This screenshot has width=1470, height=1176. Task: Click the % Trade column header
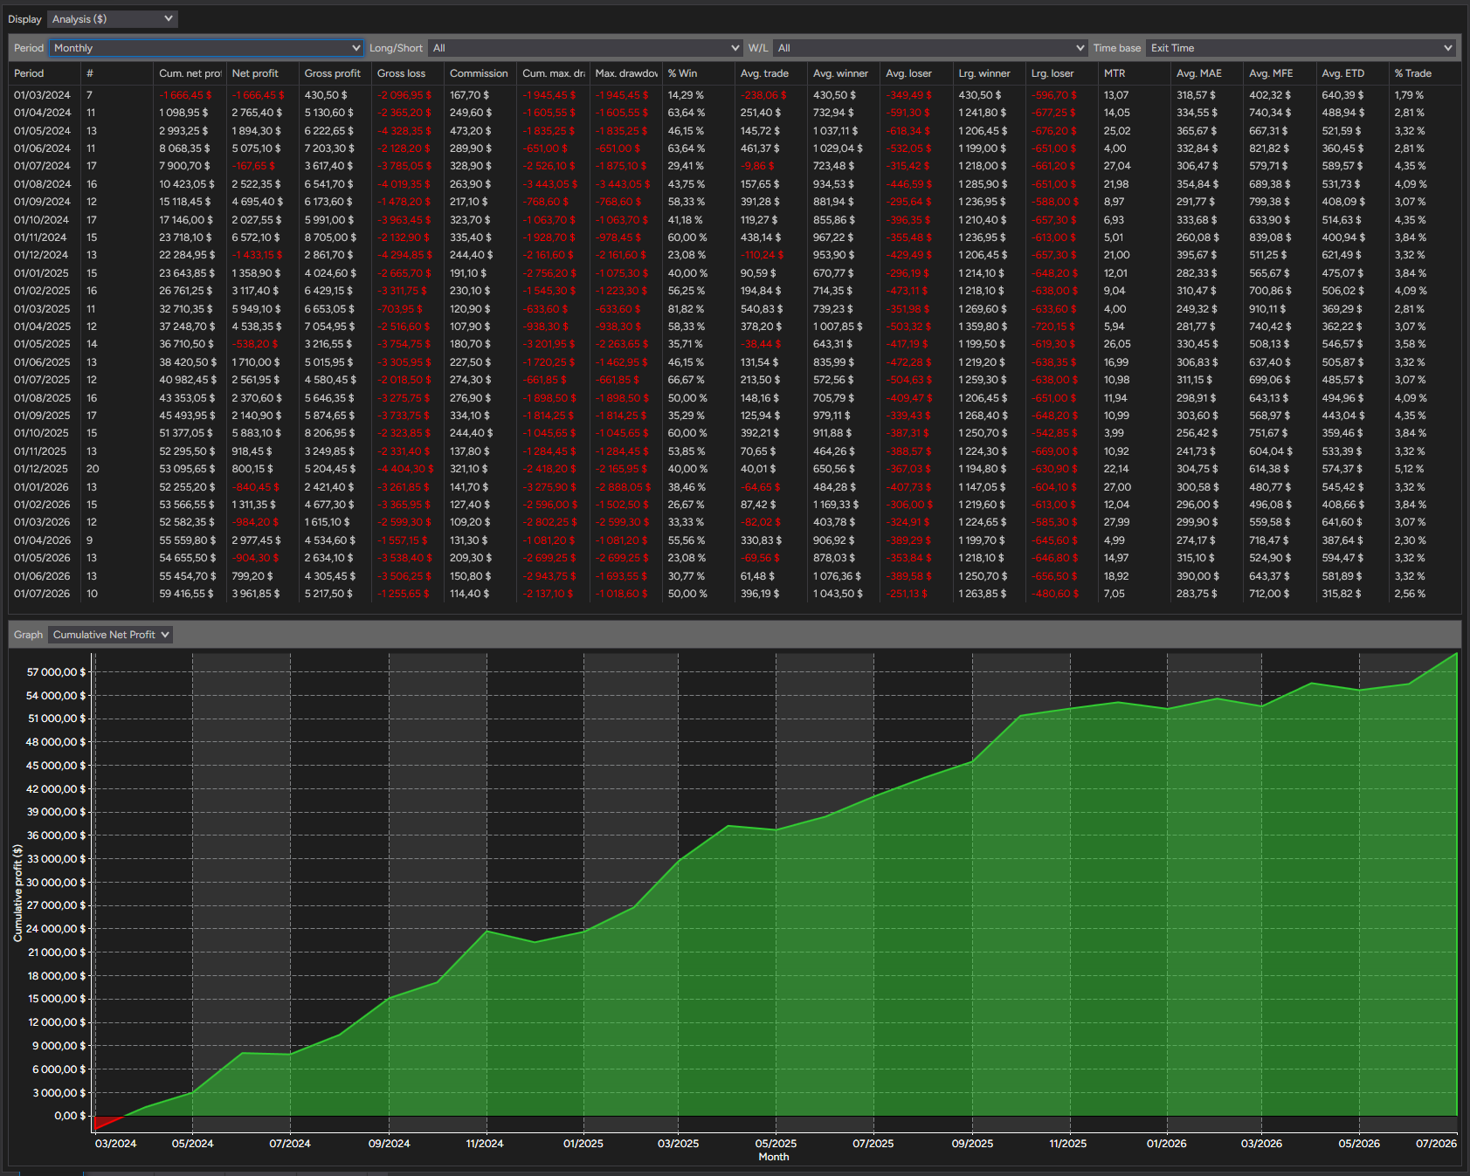point(1425,73)
